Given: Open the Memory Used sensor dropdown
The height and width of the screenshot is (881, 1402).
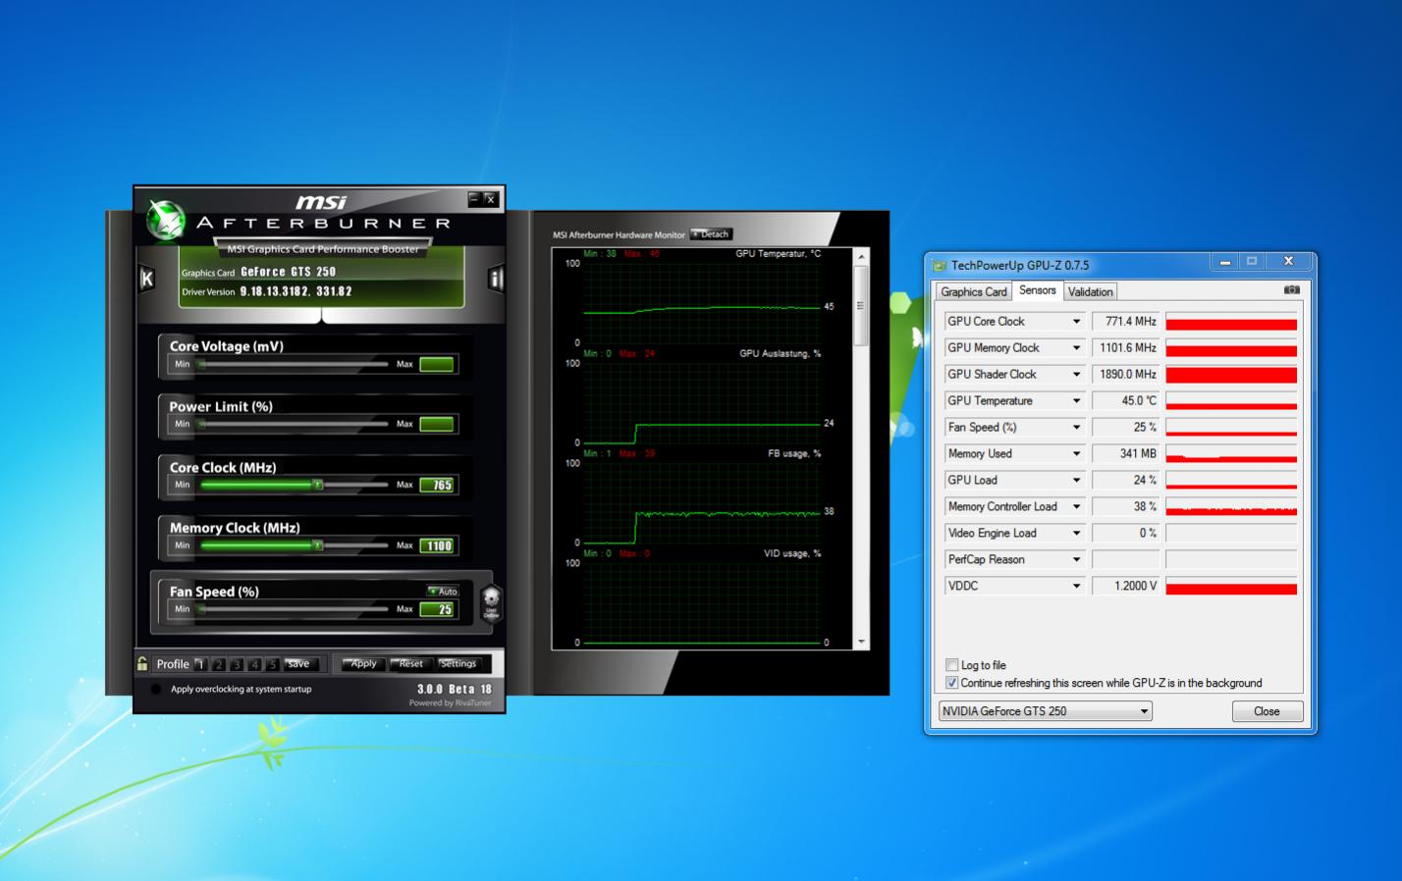Looking at the screenshot, I should [x=1076, y=453].
